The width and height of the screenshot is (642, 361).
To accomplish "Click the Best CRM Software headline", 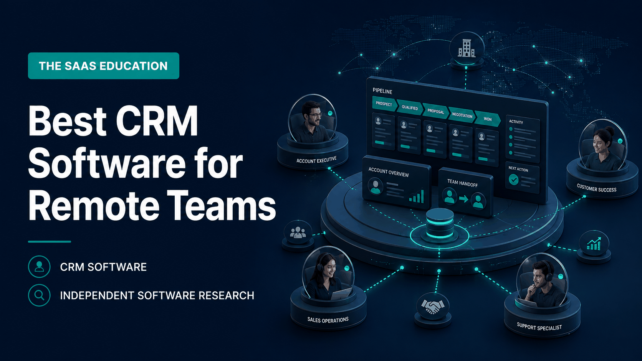I will tap(152, 164).
